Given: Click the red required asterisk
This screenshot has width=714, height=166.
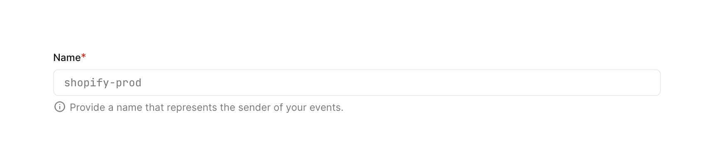Looking at the screenshot, I should point(83,56).
